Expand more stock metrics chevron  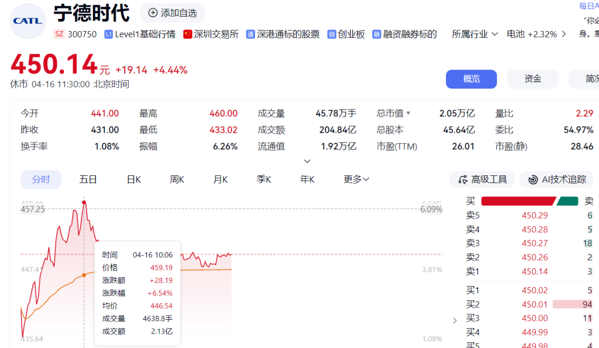[307, 162]
